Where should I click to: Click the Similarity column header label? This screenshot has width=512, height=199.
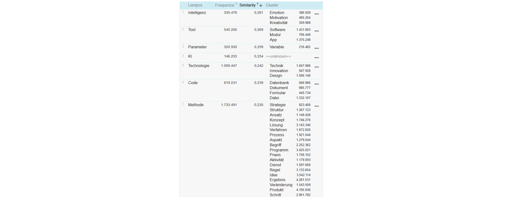point(247,6)
